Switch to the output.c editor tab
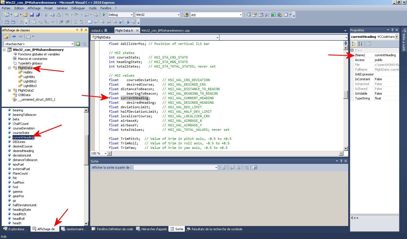 (x=99, y=30)
